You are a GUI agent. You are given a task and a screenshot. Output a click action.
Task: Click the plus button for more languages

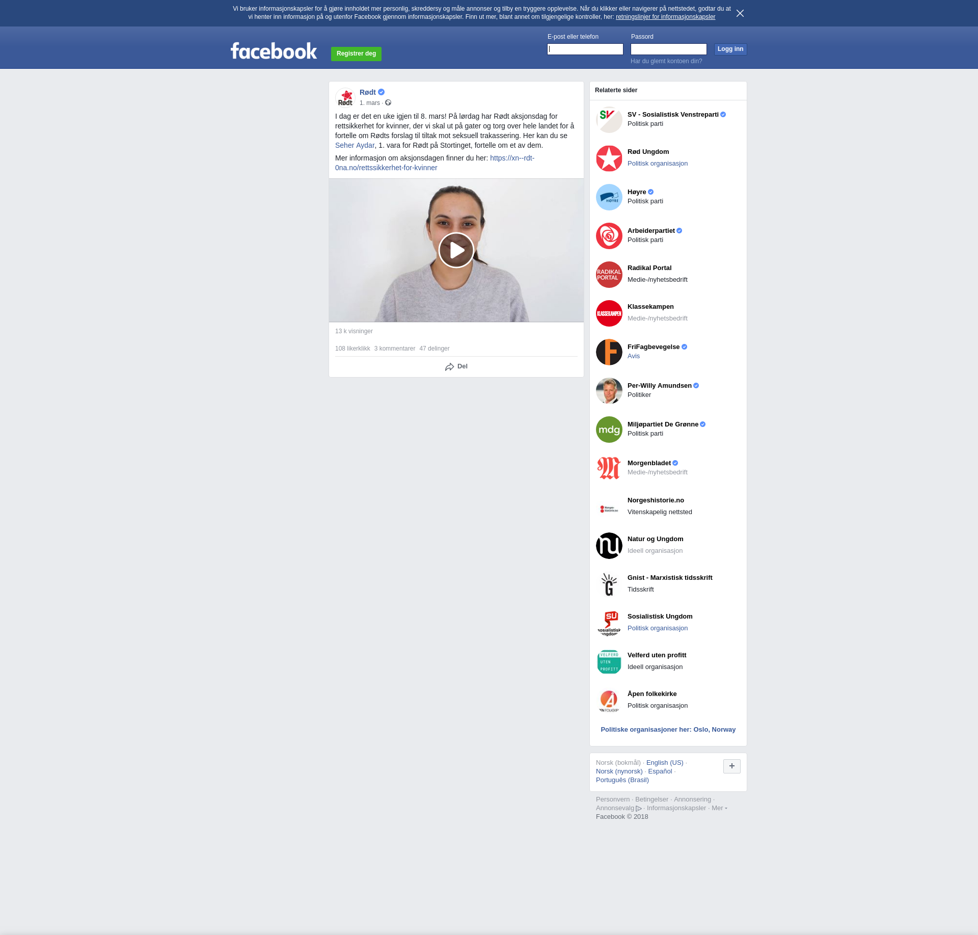(732, 766)
